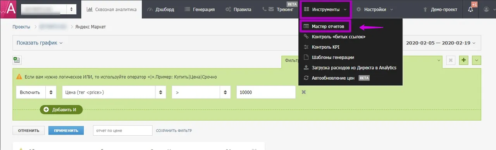Select Контроль KPI entry
This screenshot has width=496, height=150.
coord(325,47)
